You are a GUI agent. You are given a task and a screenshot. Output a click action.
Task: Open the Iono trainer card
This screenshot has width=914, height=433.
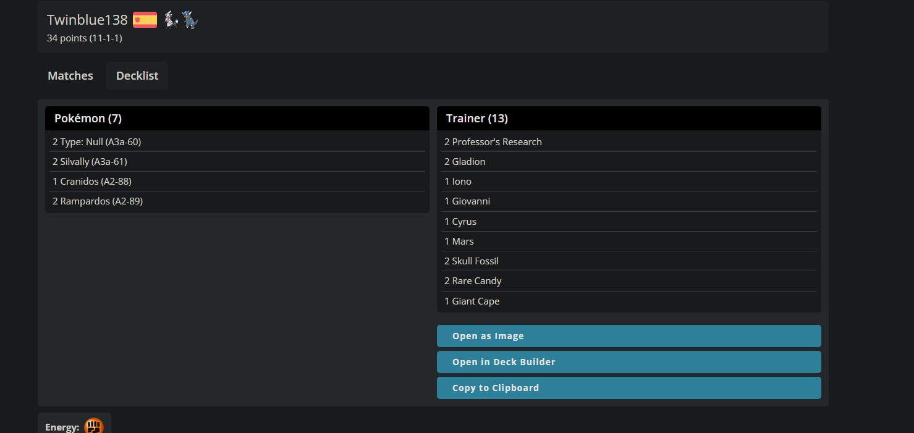coord(458,182)
